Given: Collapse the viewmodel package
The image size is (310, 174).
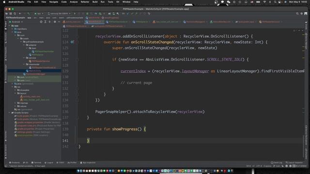Looking at the screenshot, I should (x=24, y=64).
